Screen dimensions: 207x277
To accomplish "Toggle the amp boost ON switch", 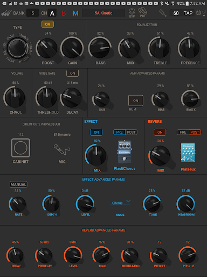I will tap(47, 24).
